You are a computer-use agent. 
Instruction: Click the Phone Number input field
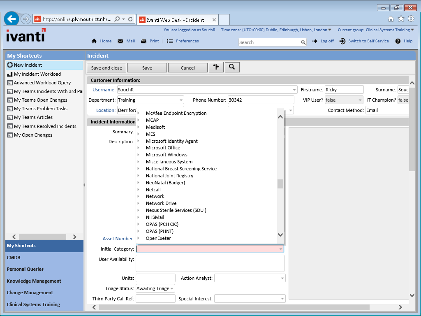click(261, 100)
